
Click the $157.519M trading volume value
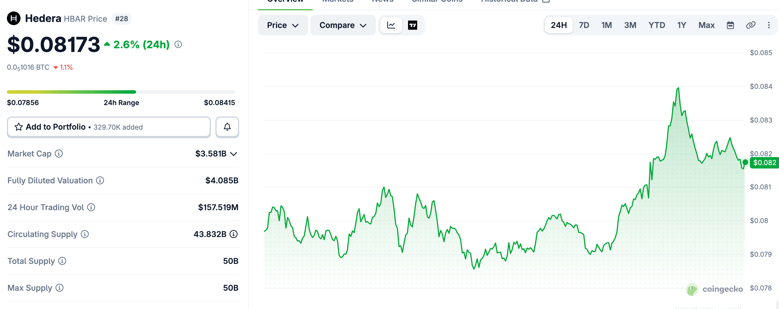coord(218,207)
